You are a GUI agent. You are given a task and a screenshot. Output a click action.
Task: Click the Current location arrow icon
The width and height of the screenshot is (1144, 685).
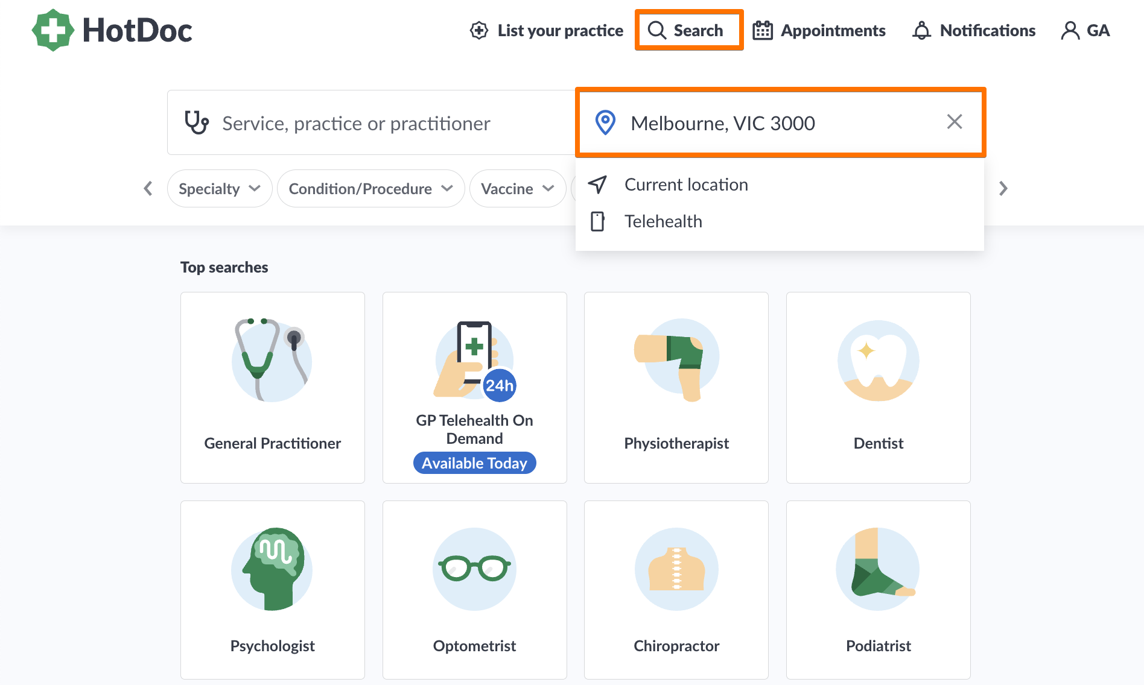coord(597,185)
